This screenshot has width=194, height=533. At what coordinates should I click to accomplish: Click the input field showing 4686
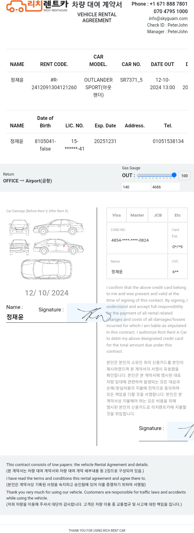(x=166, y=187)
